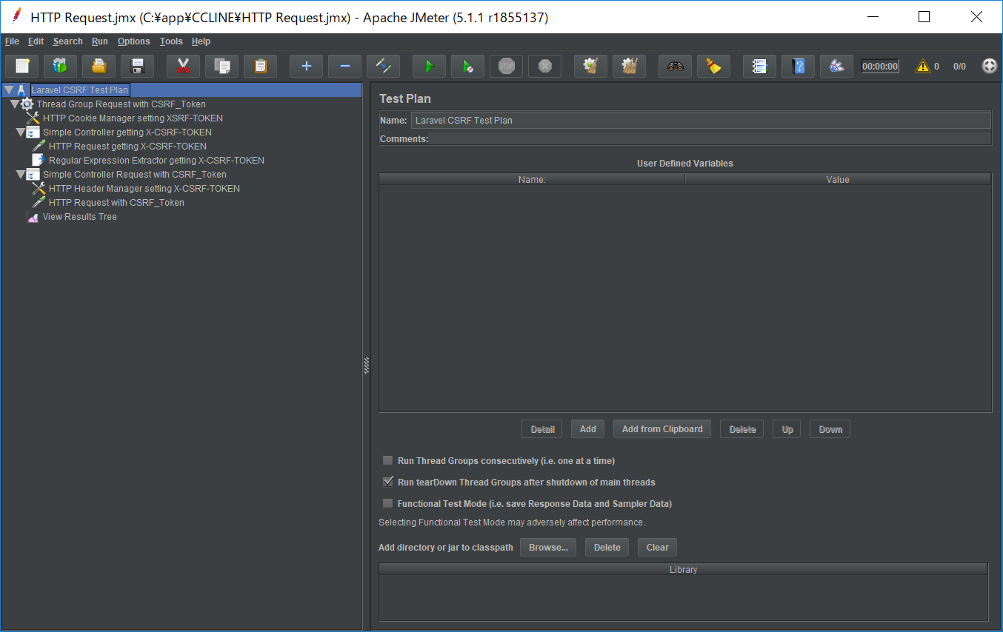The height and width of the screenshot is (632, 1003).
Task: Clear results with the broom-gear icon
Action: pos(590,66)
